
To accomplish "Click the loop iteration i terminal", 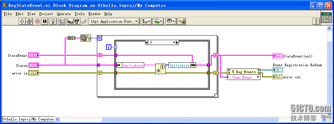I will (109, 47).
